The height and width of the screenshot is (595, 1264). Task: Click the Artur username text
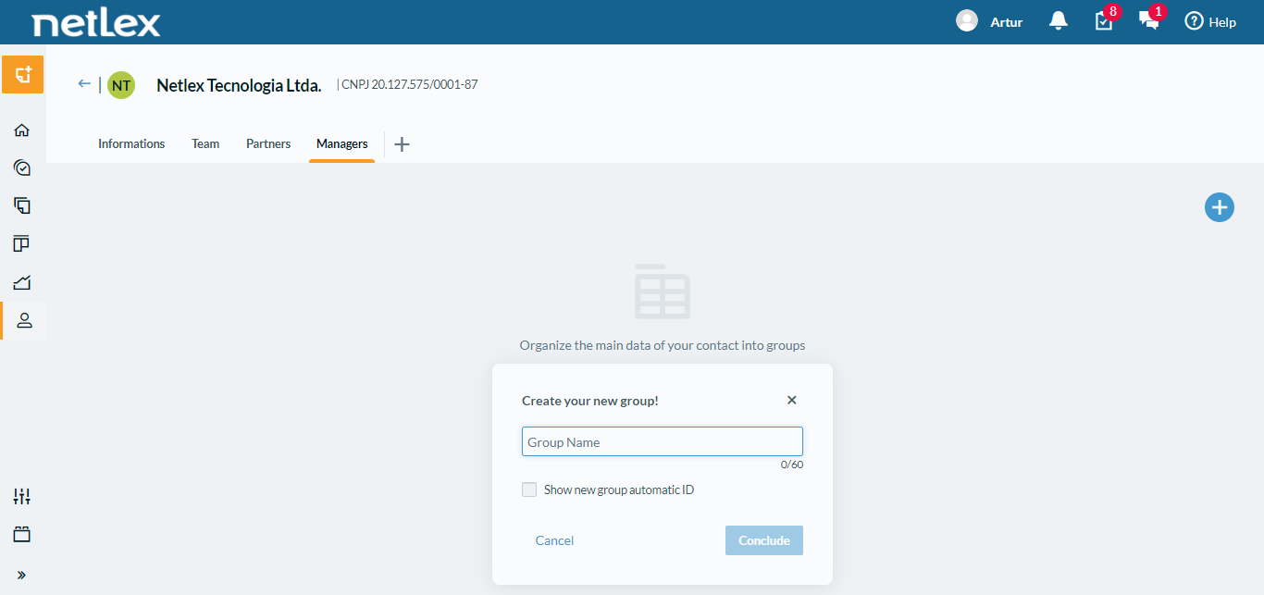(x=1007, y=22)
